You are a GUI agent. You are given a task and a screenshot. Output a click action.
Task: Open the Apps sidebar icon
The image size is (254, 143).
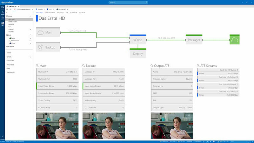click(3, 24)
